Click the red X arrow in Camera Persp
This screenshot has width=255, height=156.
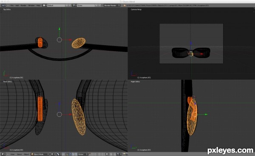click(x=202, y=54)
